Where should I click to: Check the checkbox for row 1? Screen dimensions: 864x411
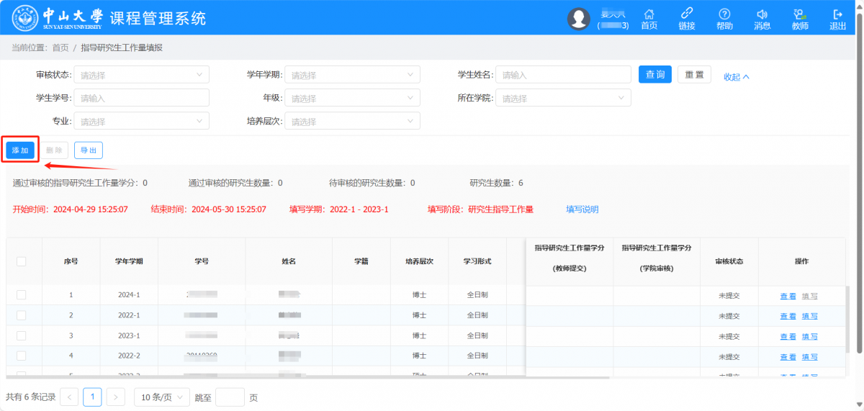21,295
